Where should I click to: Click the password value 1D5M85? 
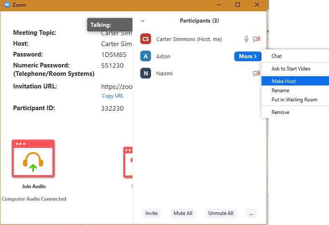pyautogui.click(x=114, y=55)
